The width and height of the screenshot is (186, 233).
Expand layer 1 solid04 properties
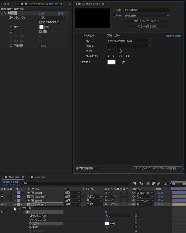pyautogui.click(x=15, y=193)
